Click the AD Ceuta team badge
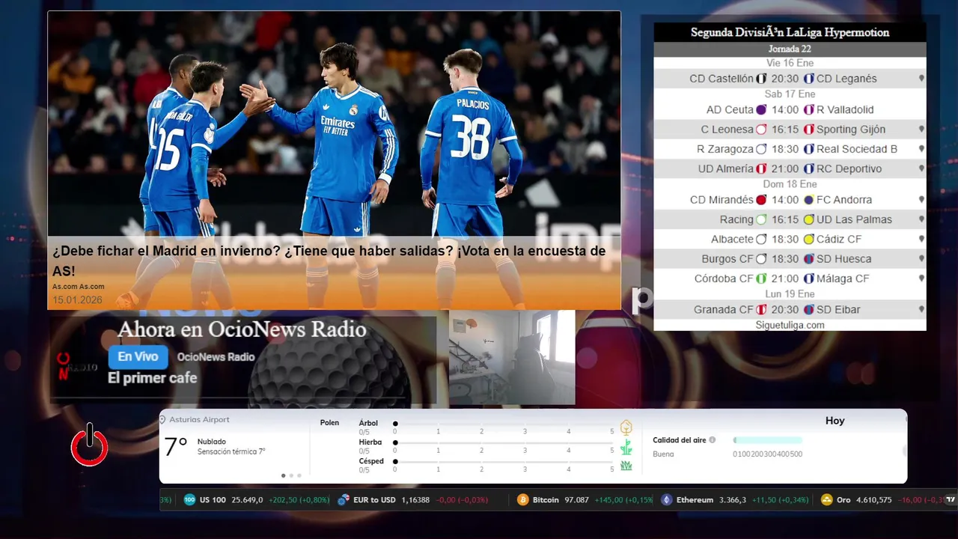Image resolution: width=958 pixels, height=539 pixels. click(762, 110)
